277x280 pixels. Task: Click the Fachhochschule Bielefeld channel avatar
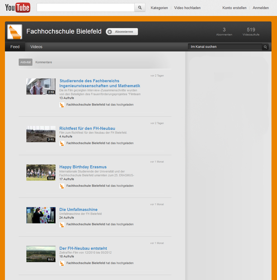15,32
